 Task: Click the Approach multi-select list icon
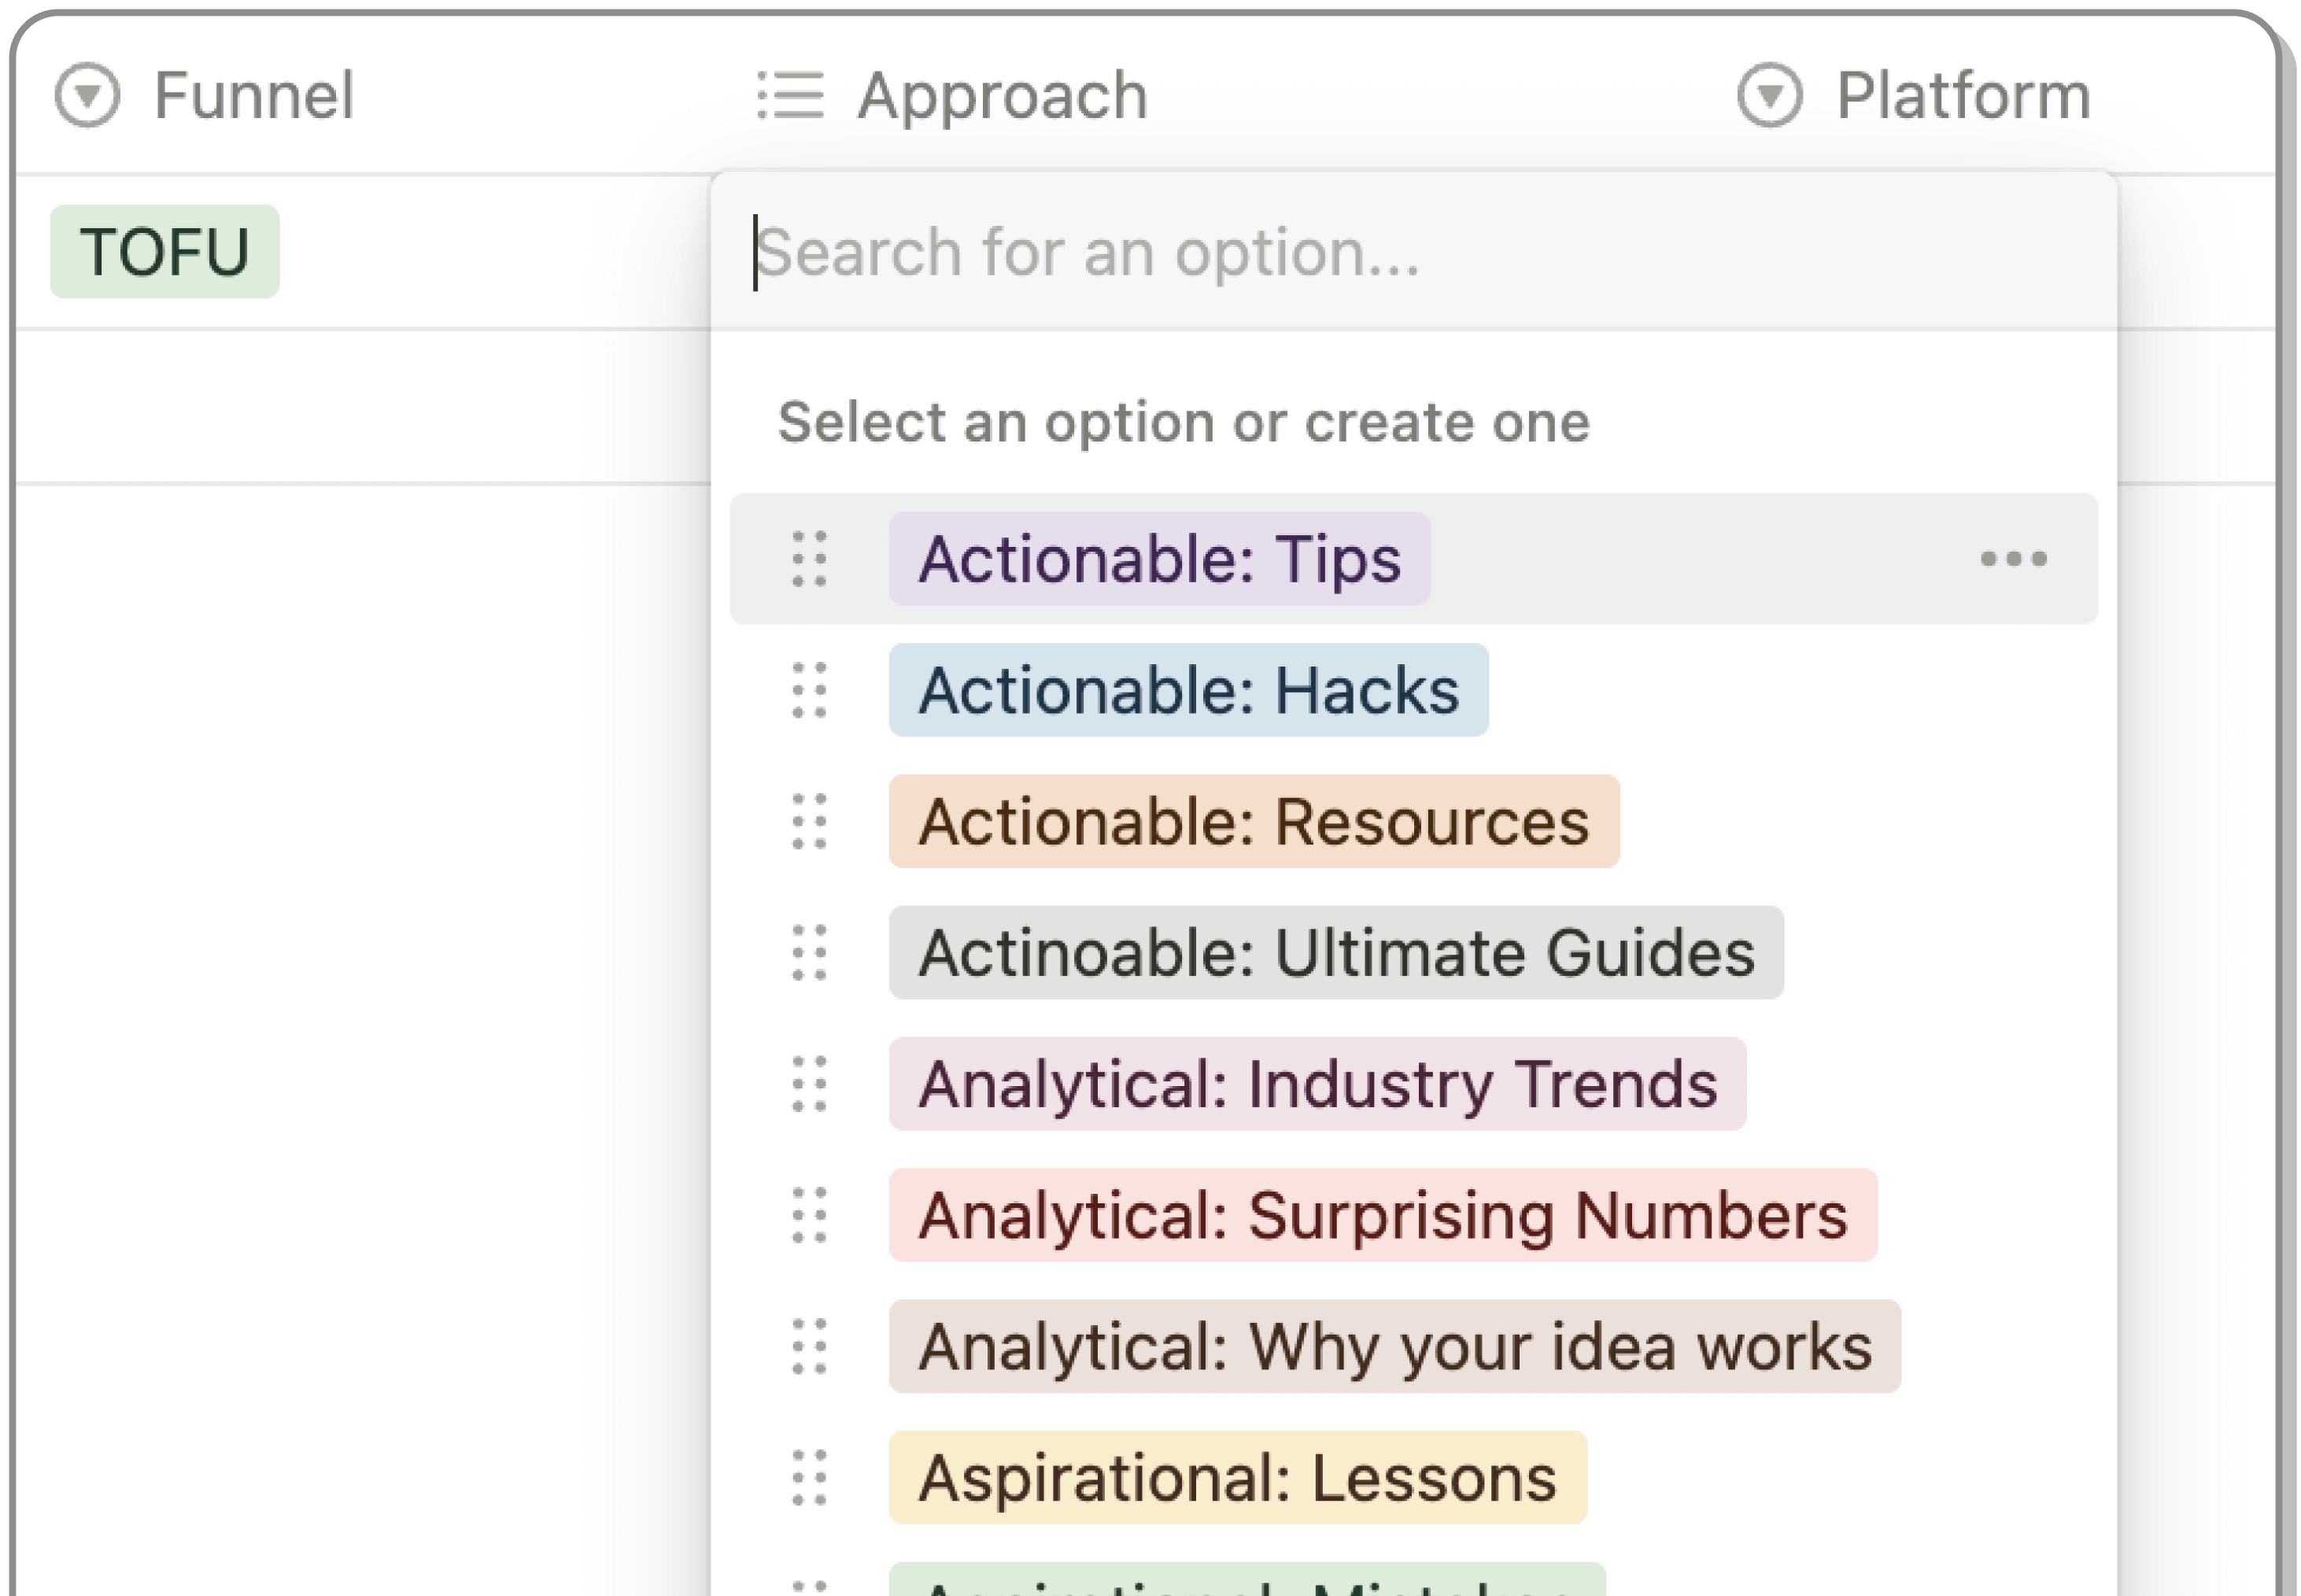[x=790, y=96]
